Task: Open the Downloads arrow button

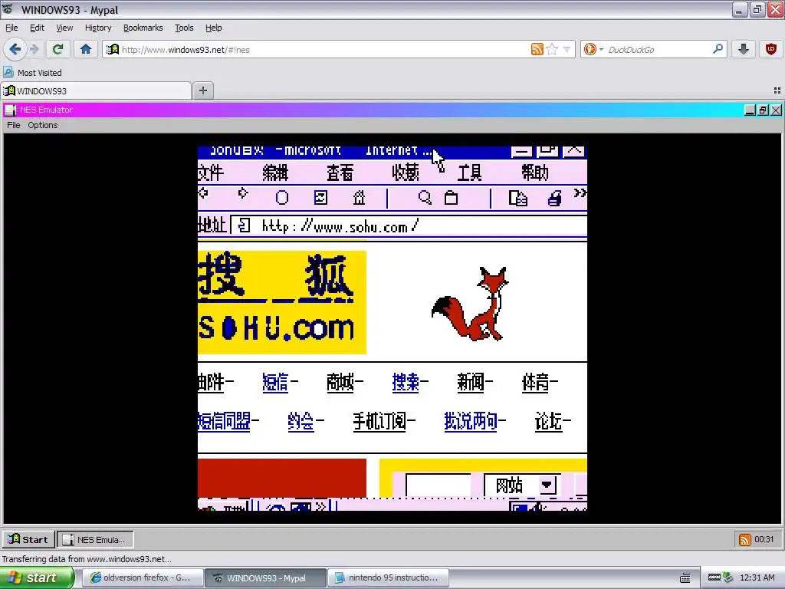Action: tap(744, 49)
